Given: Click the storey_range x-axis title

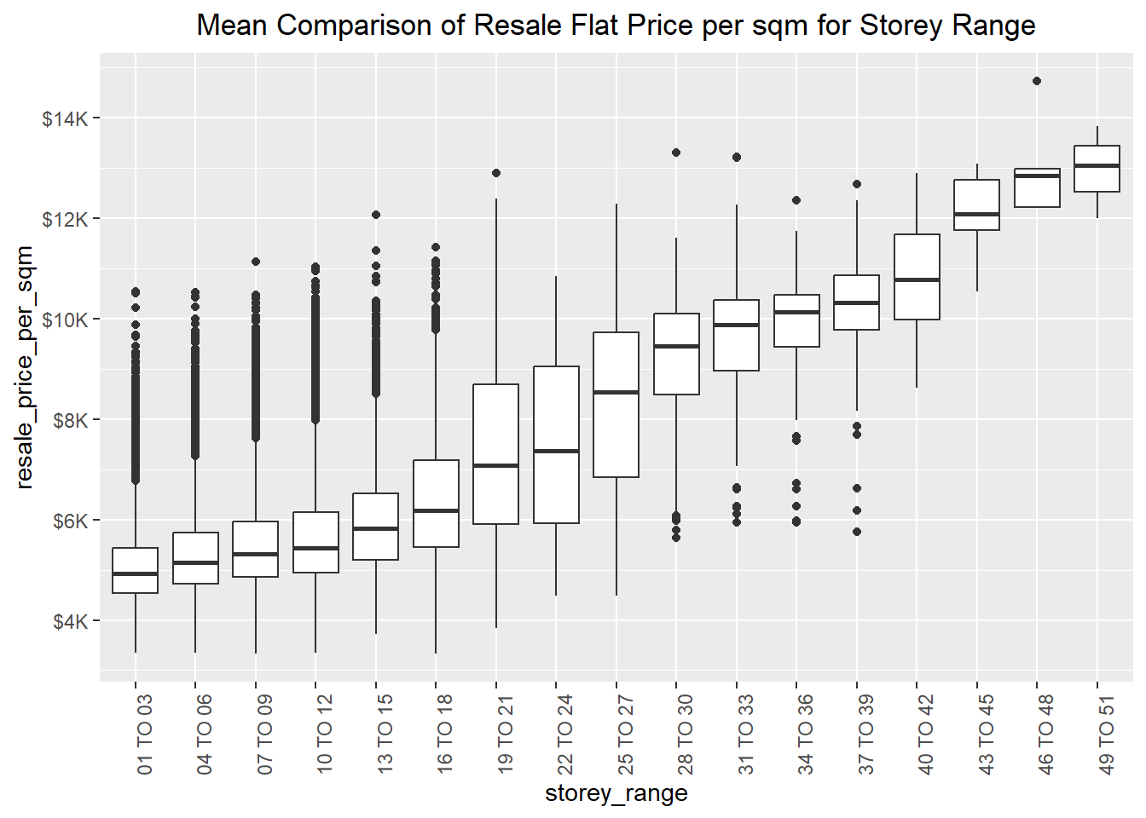Looking at the screenshot, I should (x=616, y=793).
